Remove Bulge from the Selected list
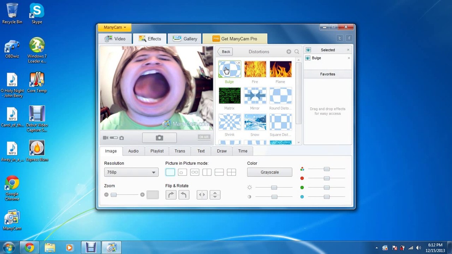 pos(349,58)
